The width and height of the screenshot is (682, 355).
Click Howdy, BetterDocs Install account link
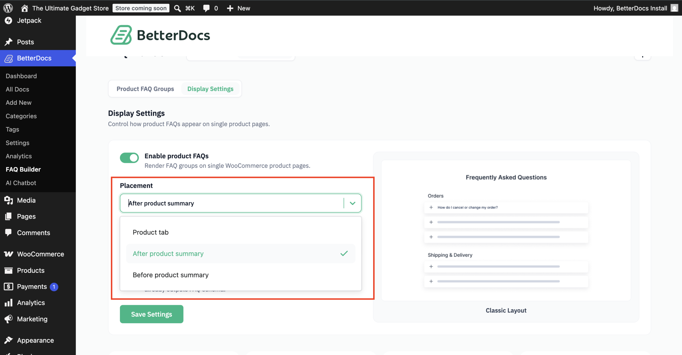click(630, 8)
